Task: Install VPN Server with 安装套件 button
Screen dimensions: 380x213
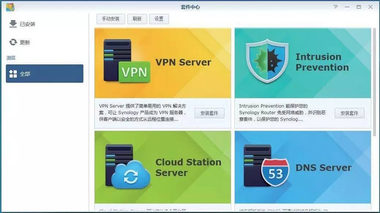Action: (210, 113)
